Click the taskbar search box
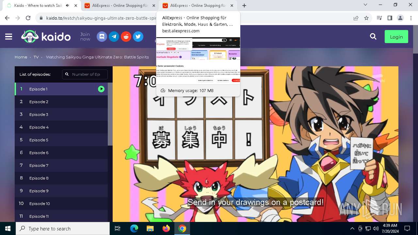 (x=63, y=228)
